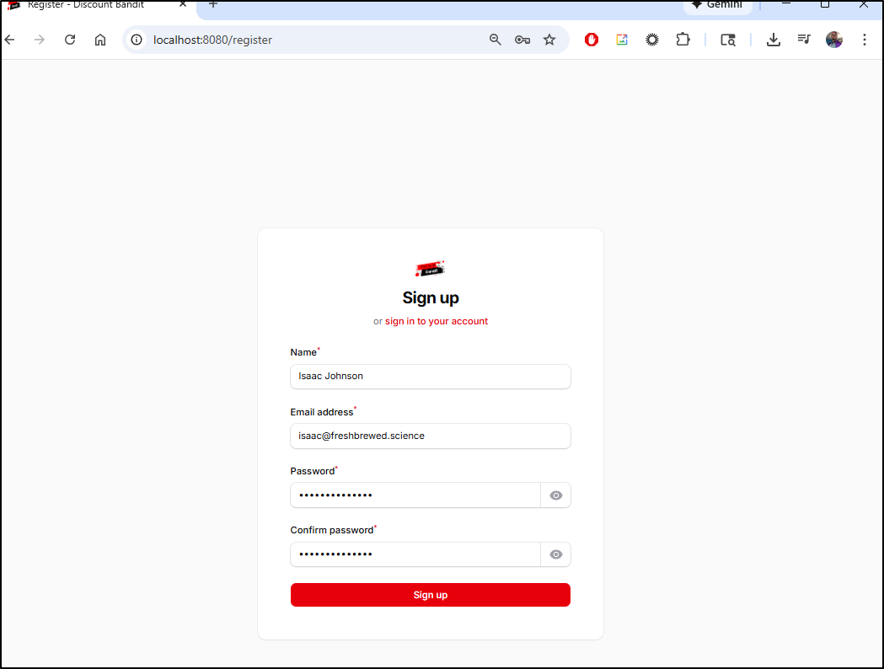Open the password manager key icon
Image resolution: width=884 pixels, height=669 pixels.
(522, 40)
